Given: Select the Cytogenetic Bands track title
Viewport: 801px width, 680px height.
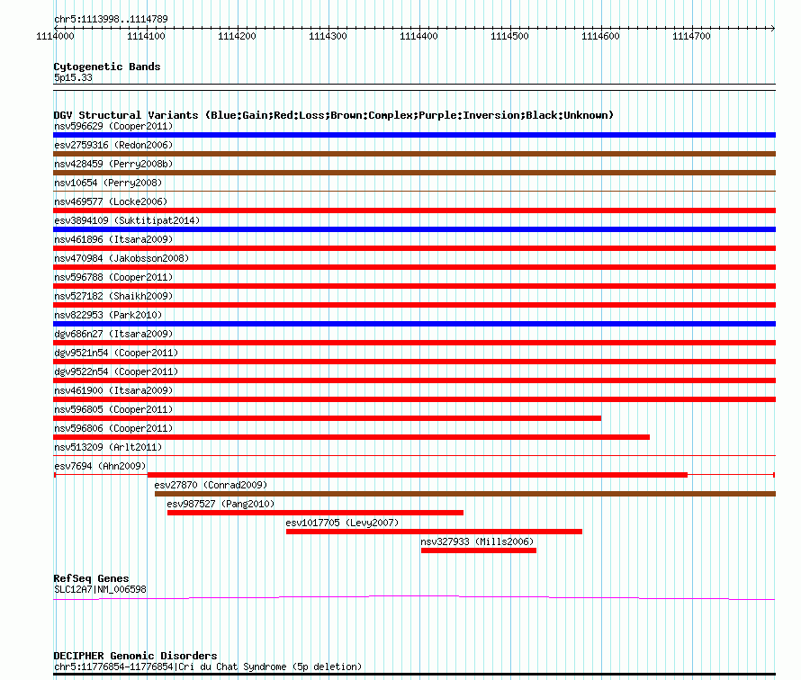Looking at the screenshot, I should (107, 67).
